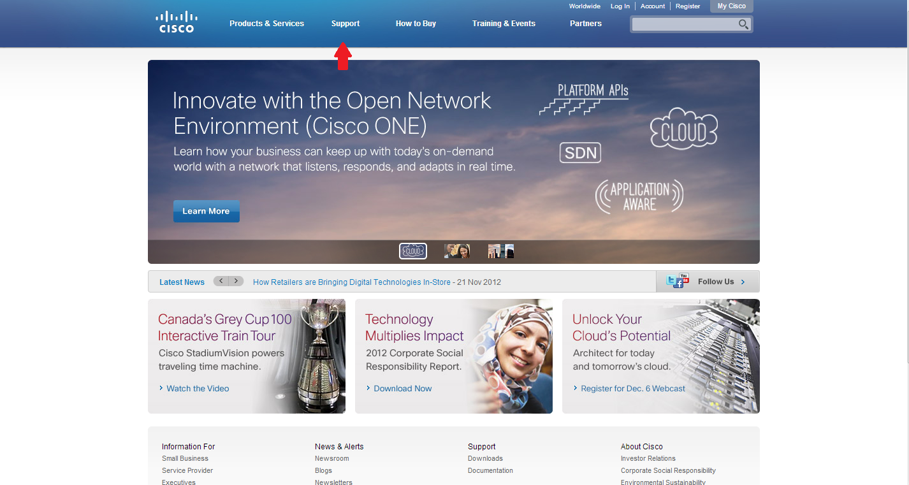
Task: Click the search magnifier icon
Action: [743, 24]
